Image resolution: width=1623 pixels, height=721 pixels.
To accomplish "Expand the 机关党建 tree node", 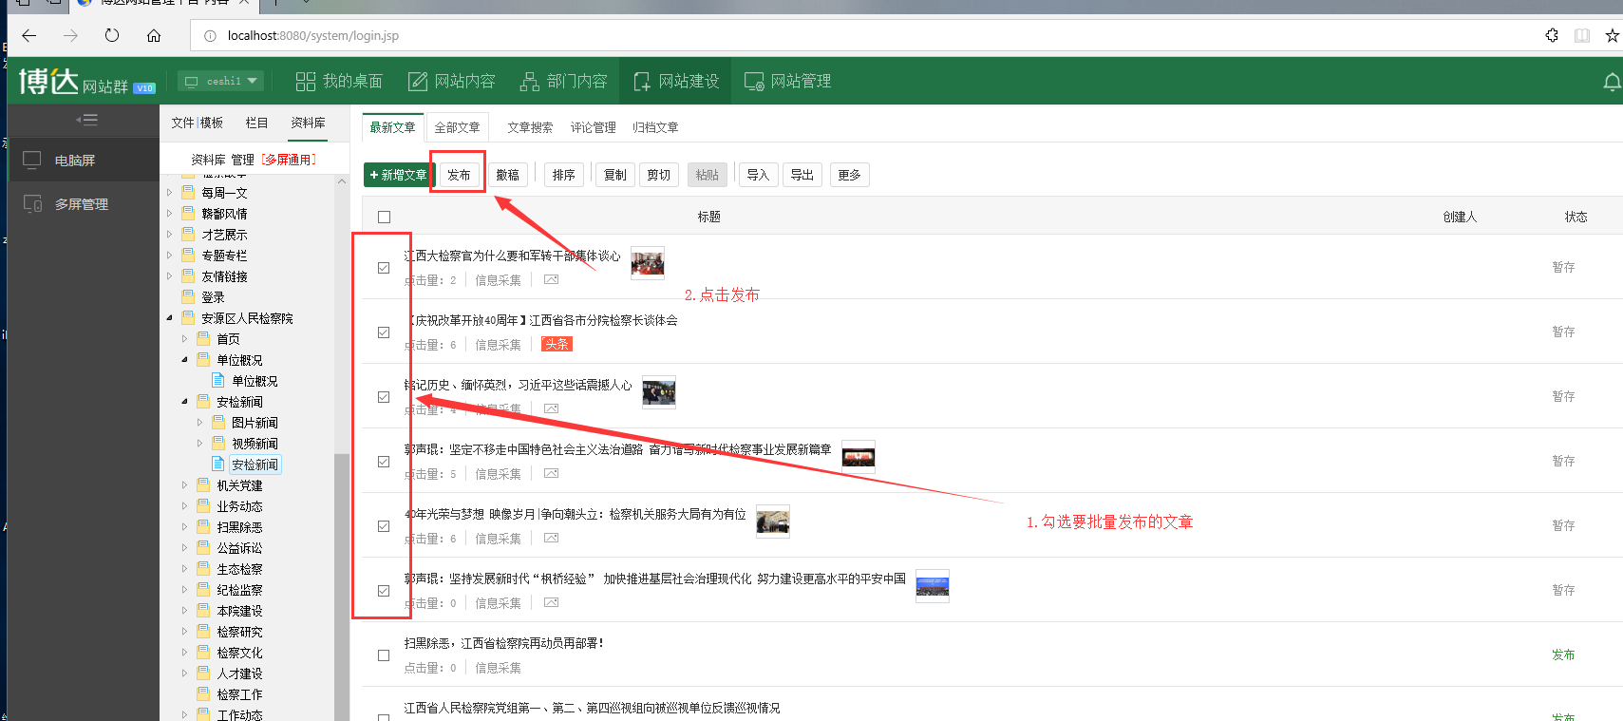I will [x=185, y=485].
